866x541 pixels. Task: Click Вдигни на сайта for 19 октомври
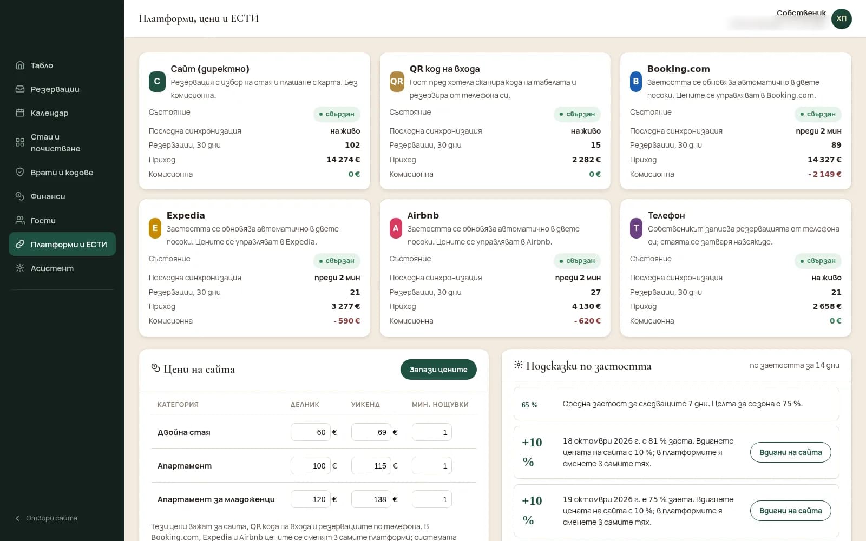coord(791,511)
